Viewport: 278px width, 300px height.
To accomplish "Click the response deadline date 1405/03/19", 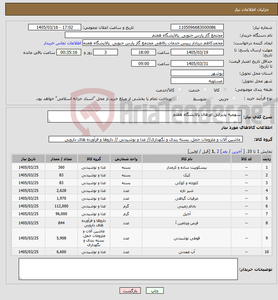I will tap(197, 52).
